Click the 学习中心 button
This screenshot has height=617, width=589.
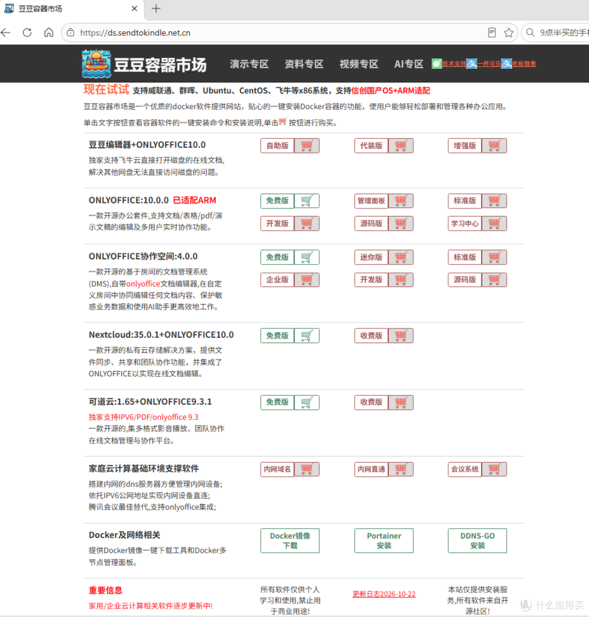tap(465, 224)
